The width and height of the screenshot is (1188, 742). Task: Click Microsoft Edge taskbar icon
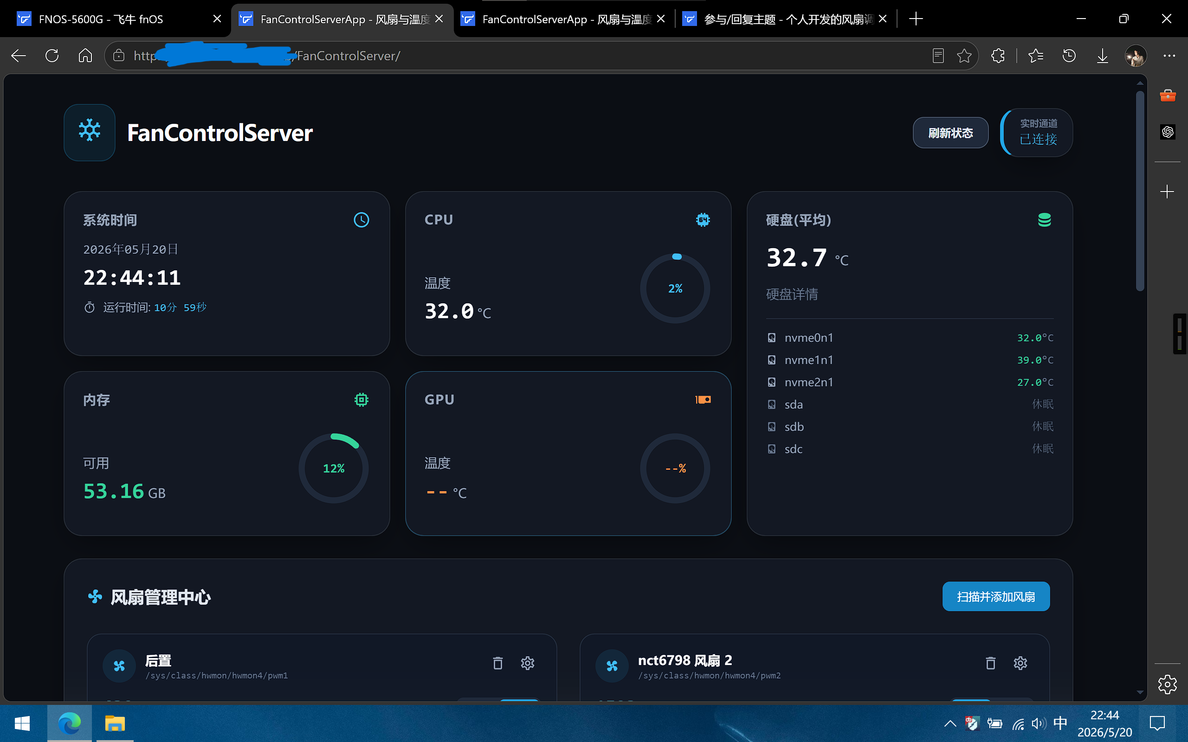[69, 723]
